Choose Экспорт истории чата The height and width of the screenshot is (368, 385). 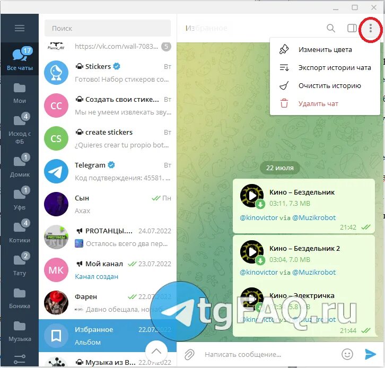tap(325, 67)
